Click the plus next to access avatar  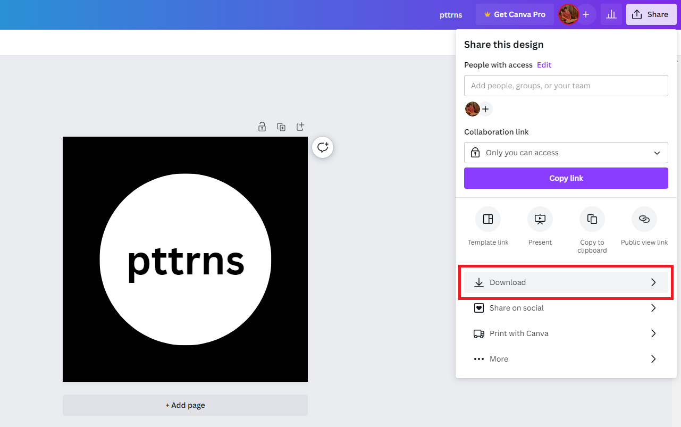(x=485, y=109)
